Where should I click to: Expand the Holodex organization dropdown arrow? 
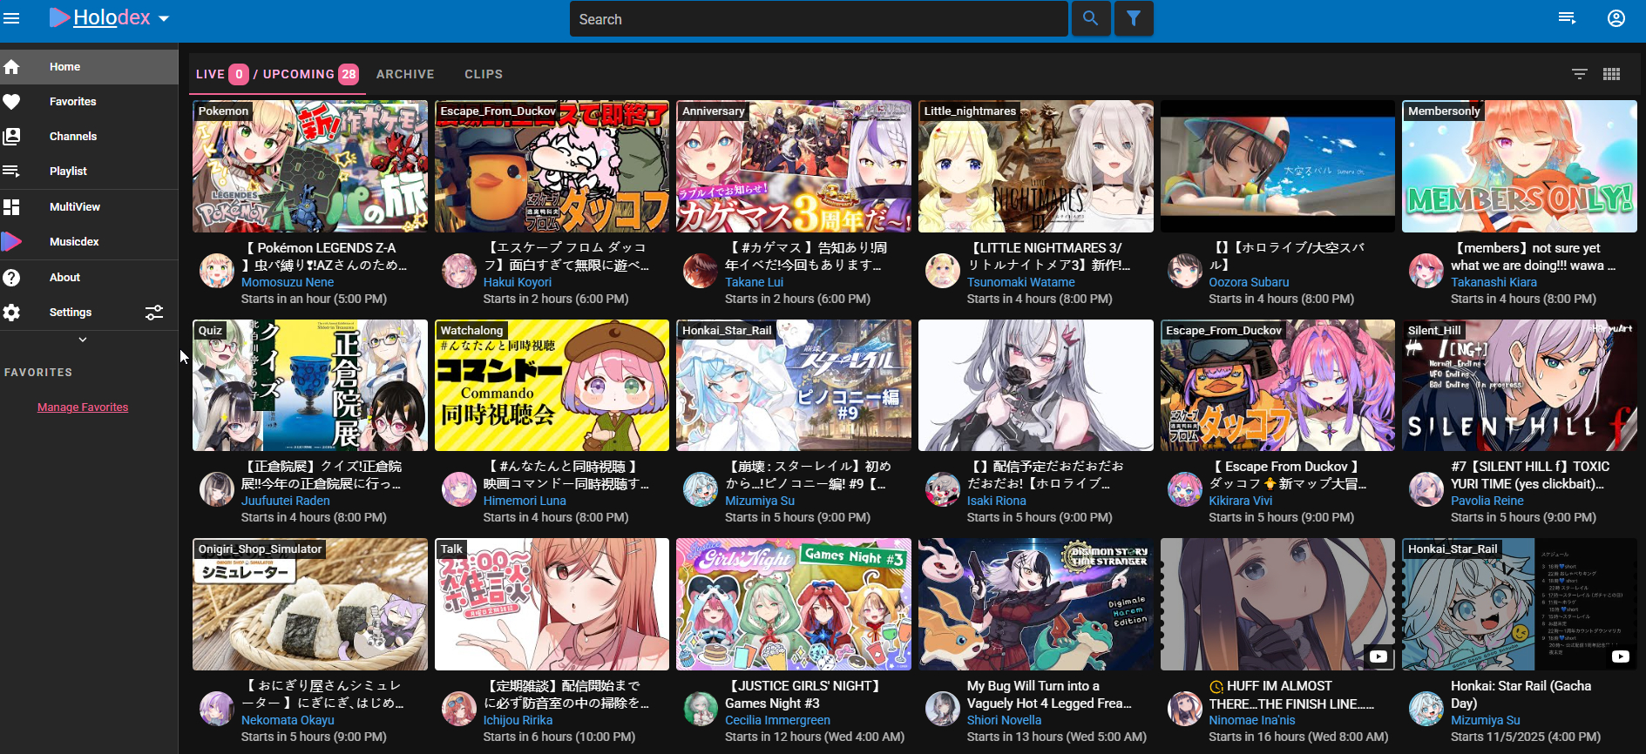[164, 18]
